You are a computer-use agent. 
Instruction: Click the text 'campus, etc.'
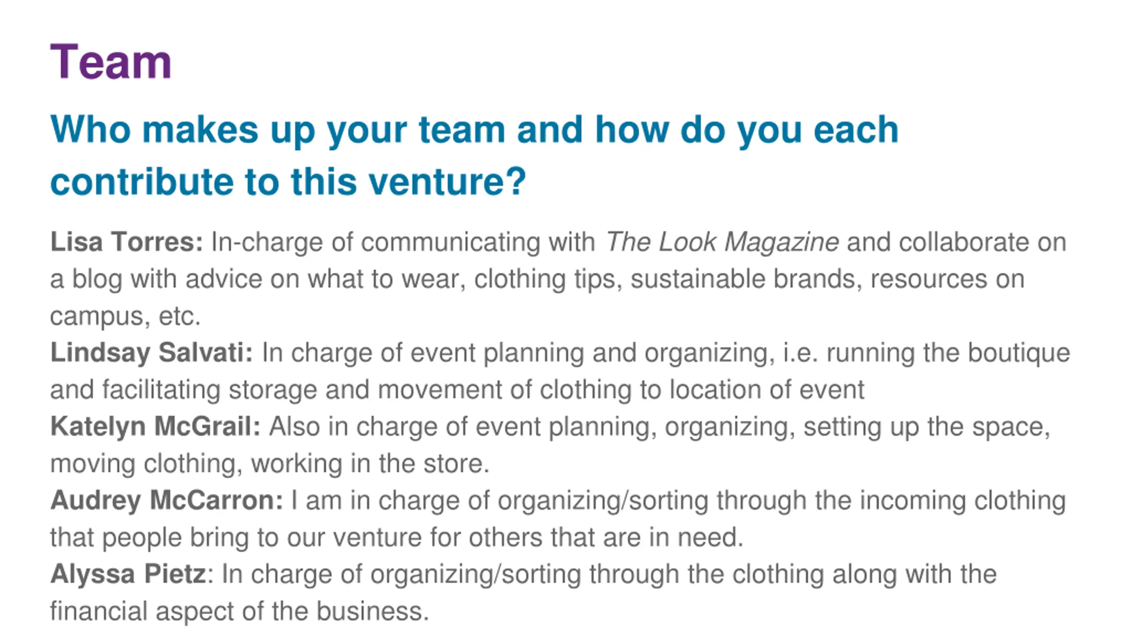(126, 317)
